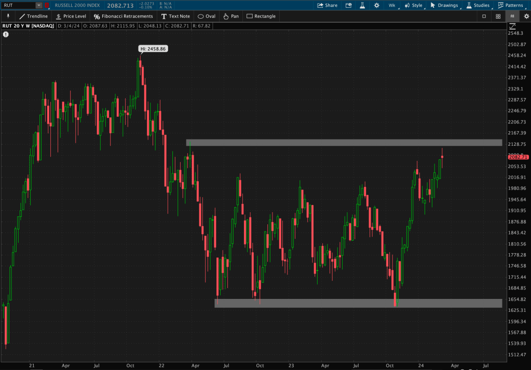Viewport: 531px width, 370px height.
Task: Open chart settings gear in top bar
Action: click(377, 5)
